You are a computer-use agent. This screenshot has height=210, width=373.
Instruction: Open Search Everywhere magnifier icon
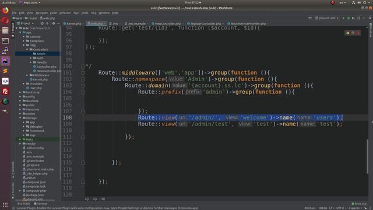[370, 18]
